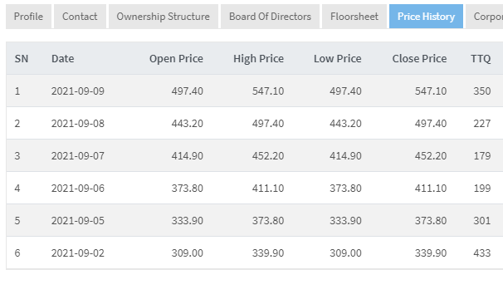
Task: Click the Price History tab
Action: click(x=427, y=17)
